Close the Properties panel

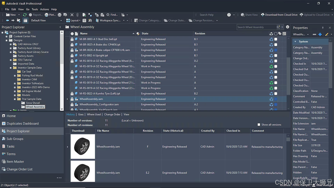click(330, 28)
